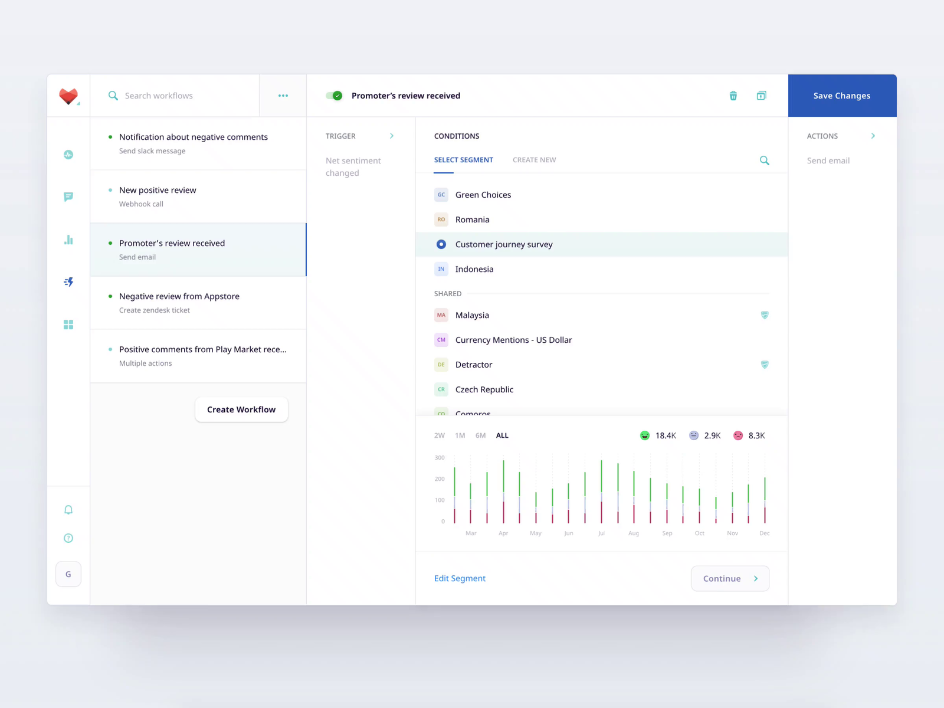Click the Save Changes button
Screen dimensions: 944x708
click(842, 95)
